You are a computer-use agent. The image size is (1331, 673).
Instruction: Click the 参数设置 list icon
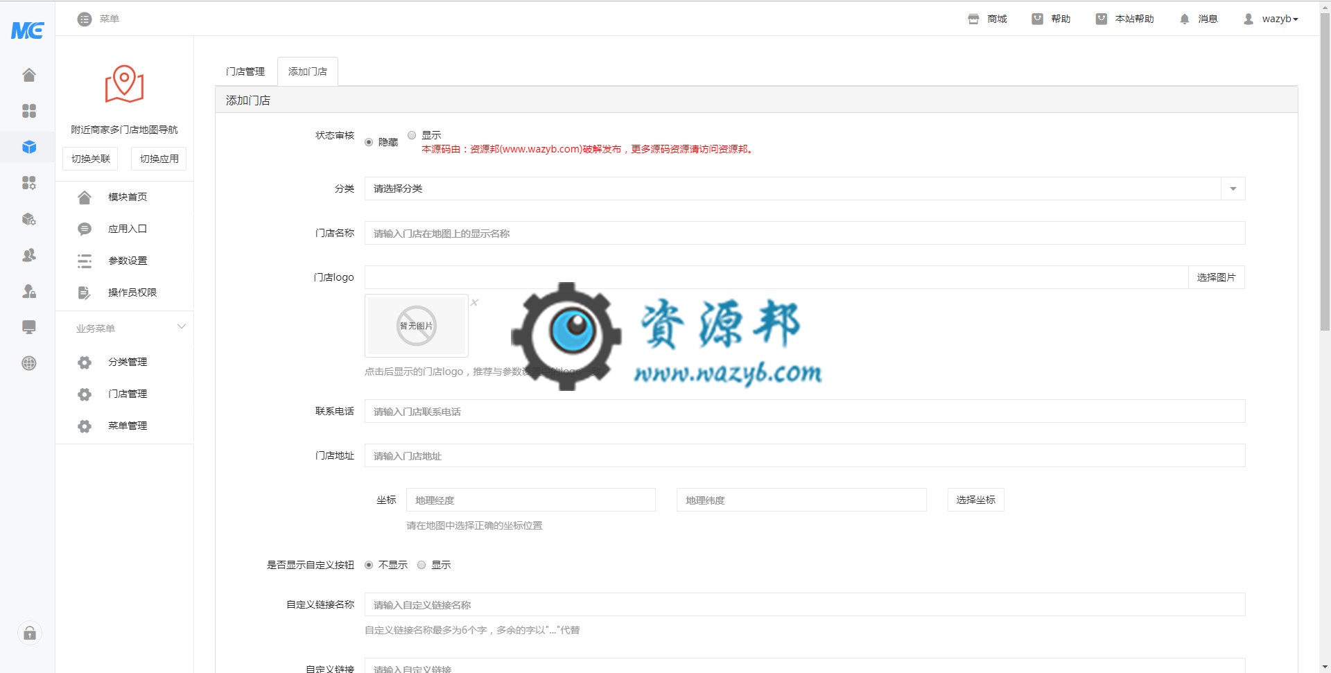pos(85,261)
